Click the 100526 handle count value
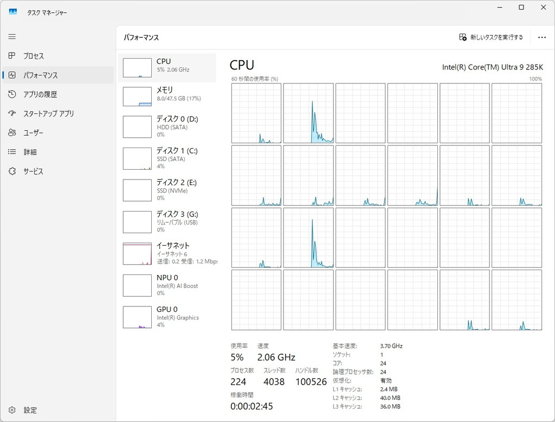Viewport: 555px width, 422px height. [x=311, y=382]
